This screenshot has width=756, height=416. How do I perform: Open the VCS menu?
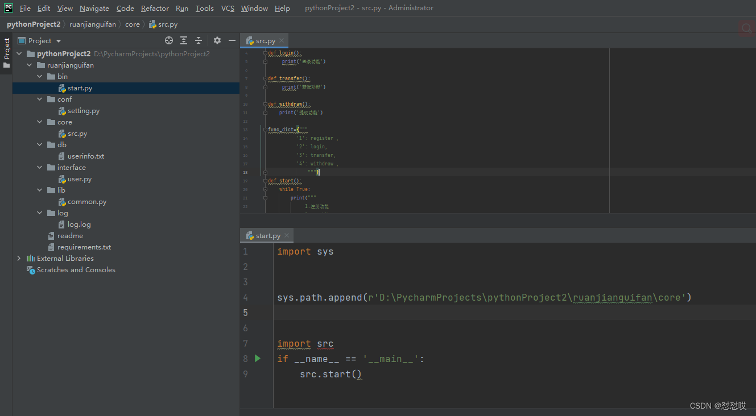[228, 8]
